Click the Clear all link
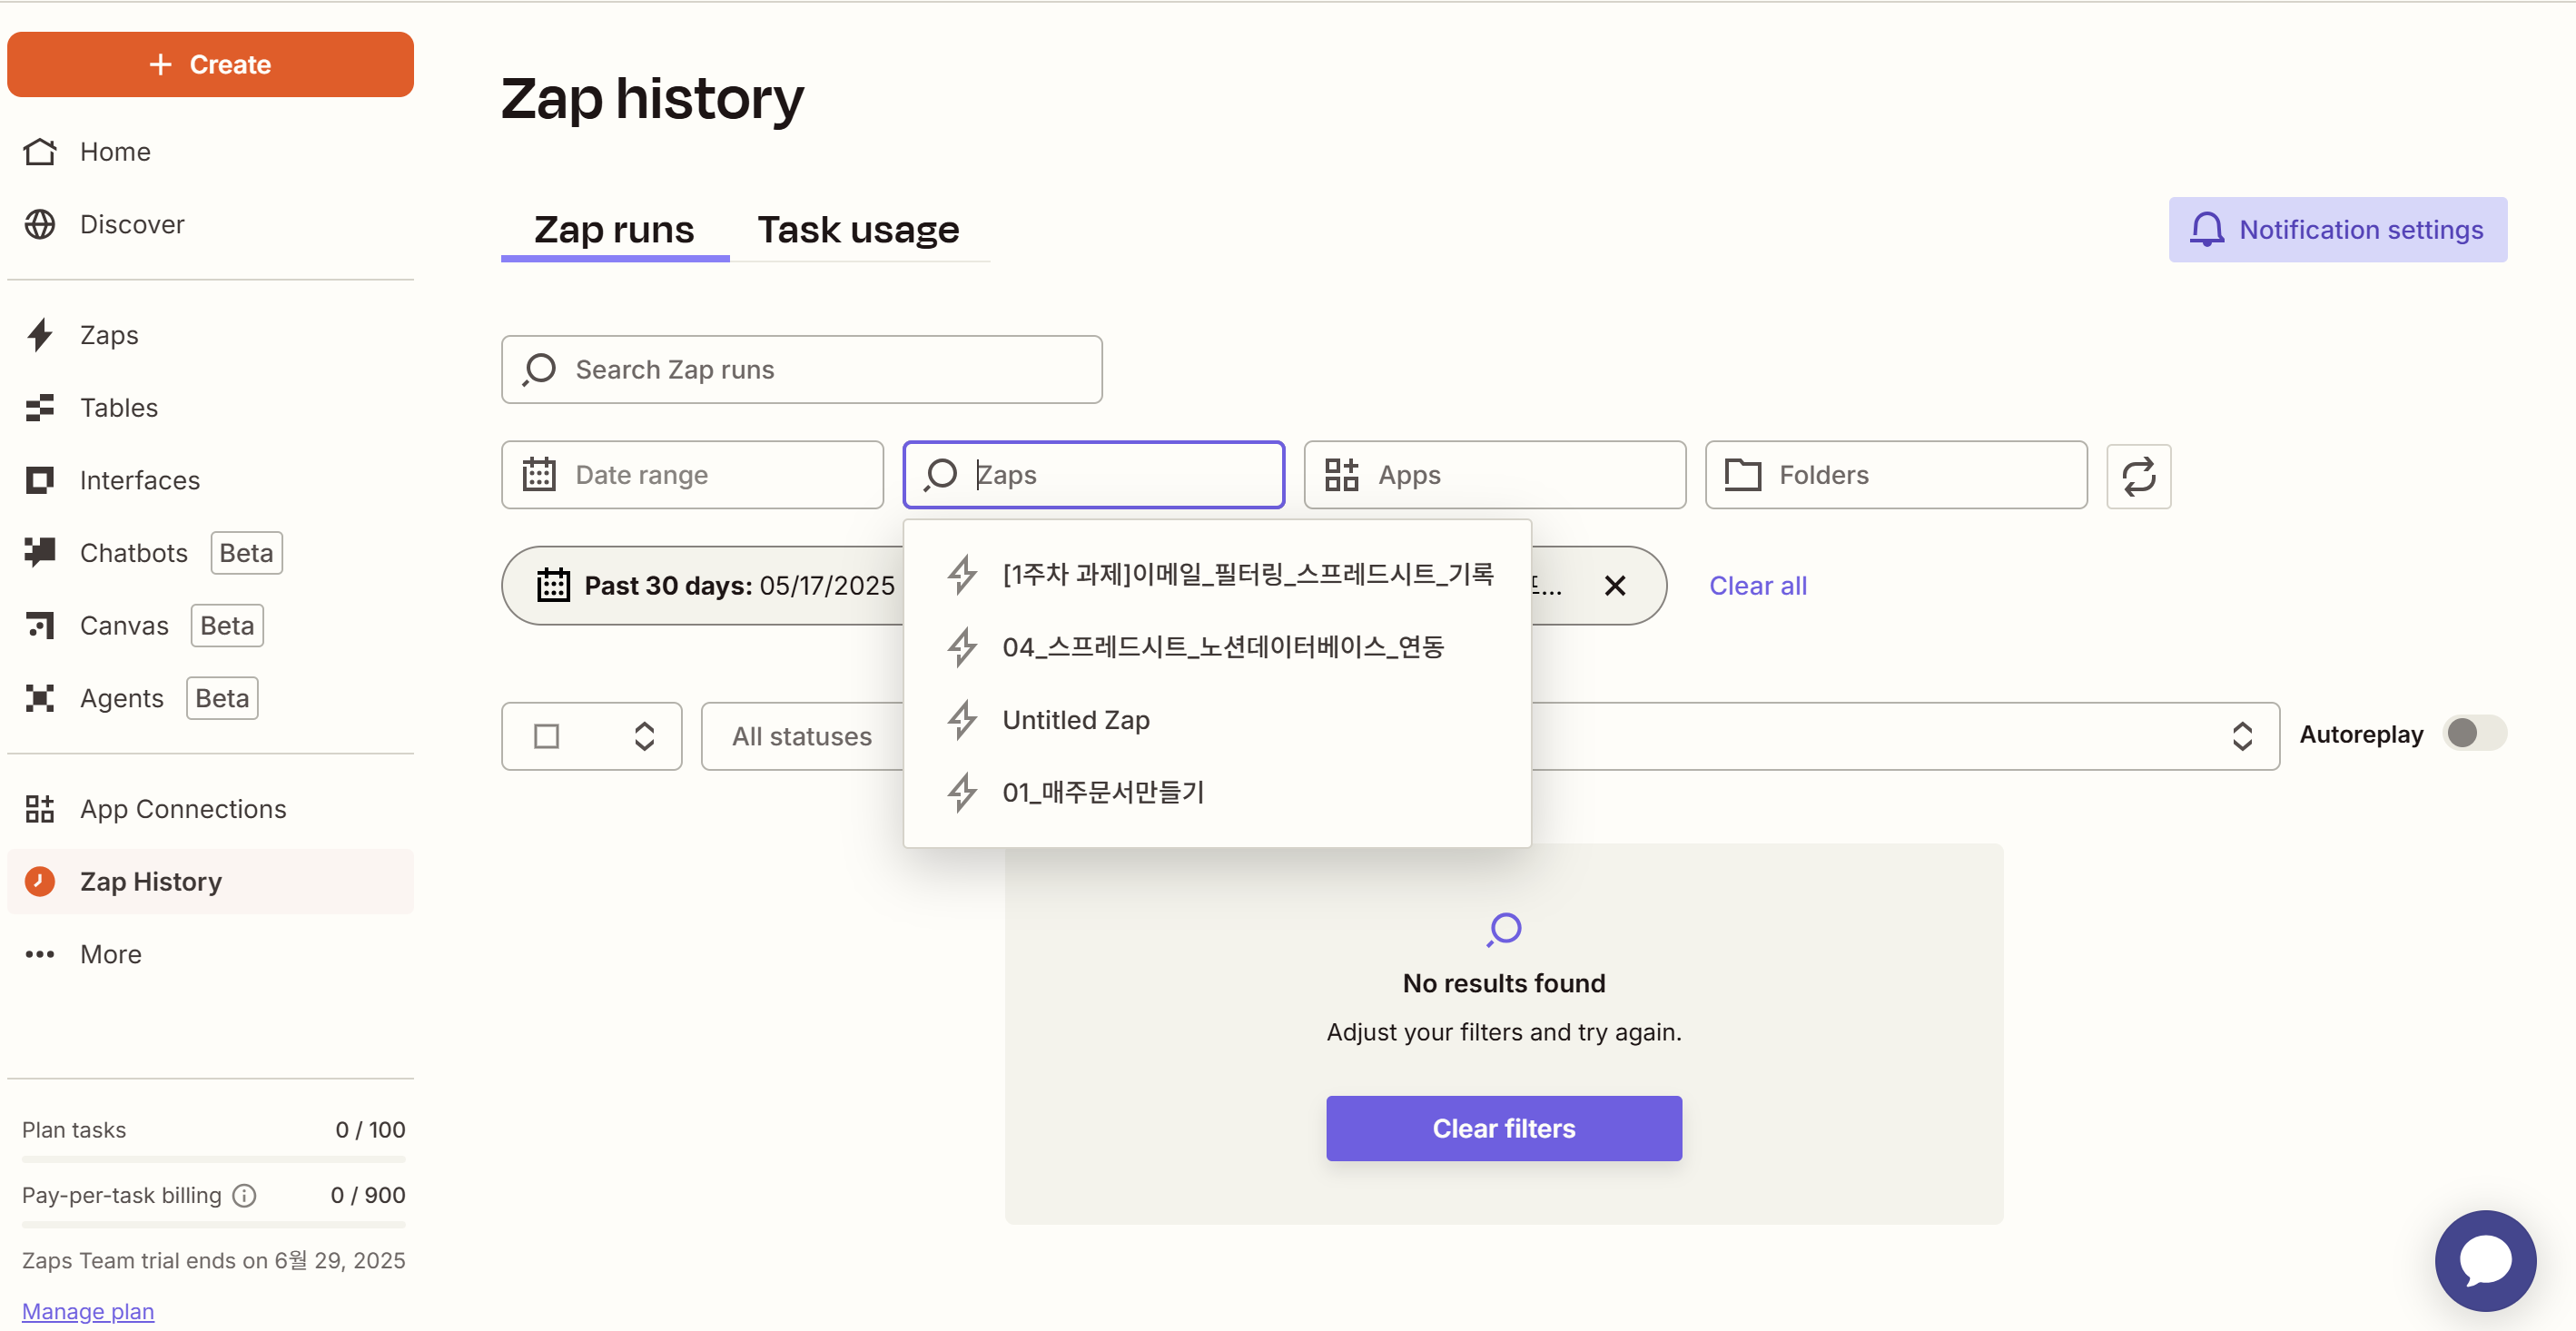 1757,586
